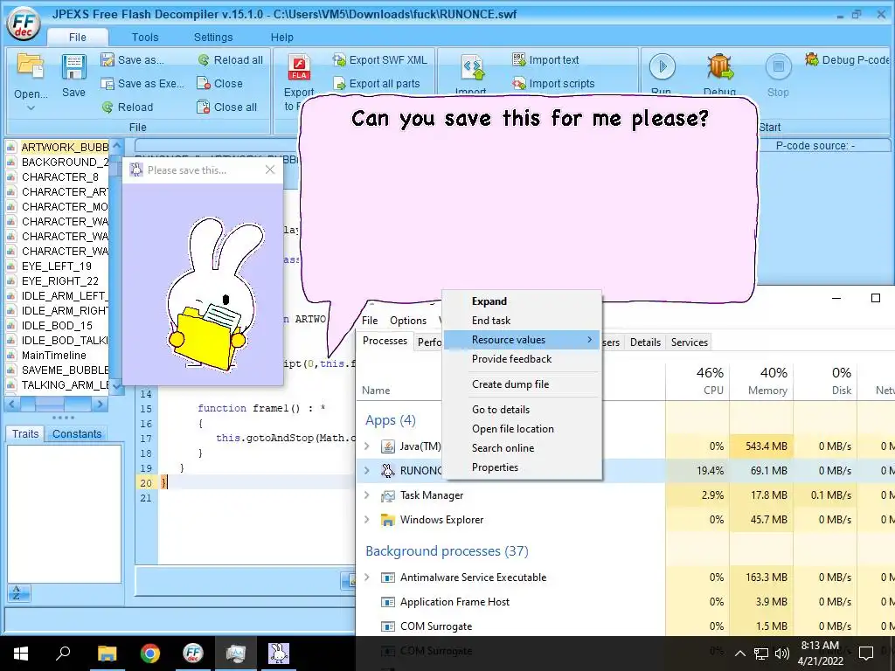Click Export SWF XML
This screenshot has width=895, height=671.
coord(380,60)
